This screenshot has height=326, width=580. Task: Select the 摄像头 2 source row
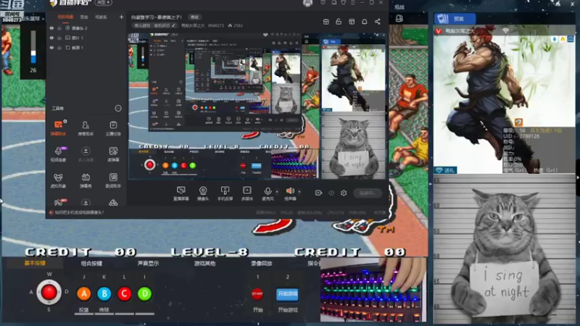pyautogui.click(x=86, y=28)
